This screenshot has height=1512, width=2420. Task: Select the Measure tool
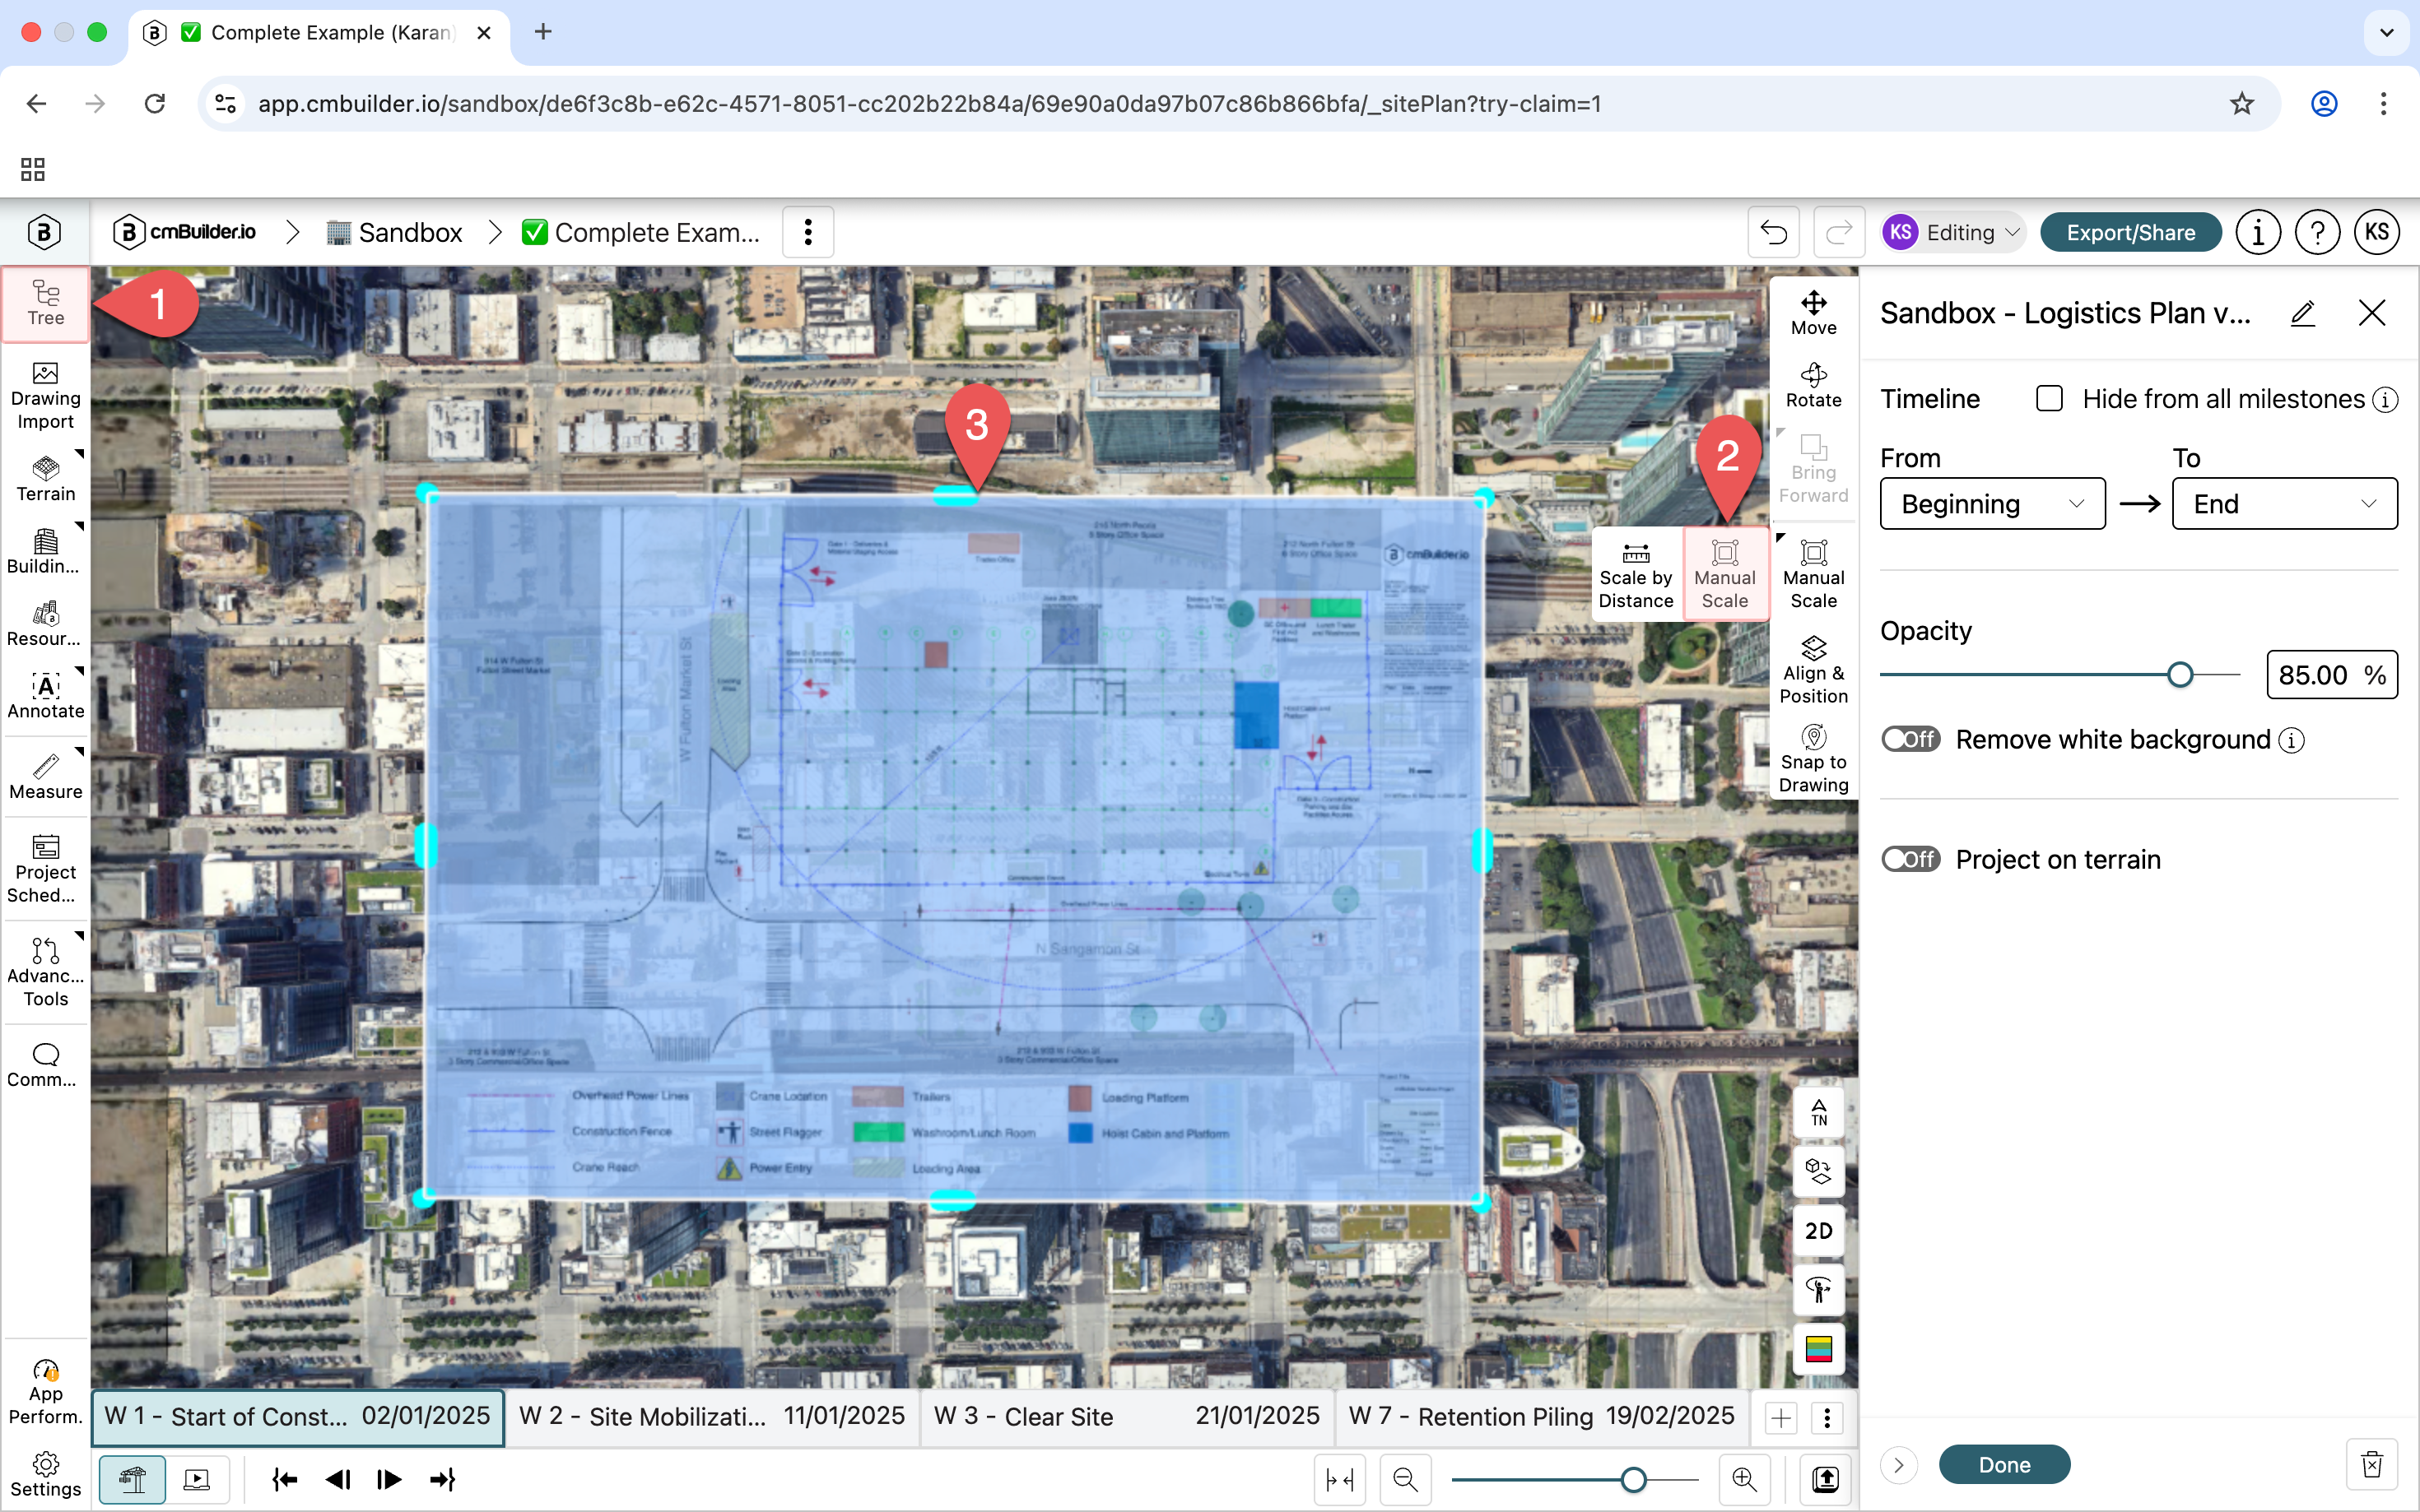pyautogui.click(x=45, y=777)
